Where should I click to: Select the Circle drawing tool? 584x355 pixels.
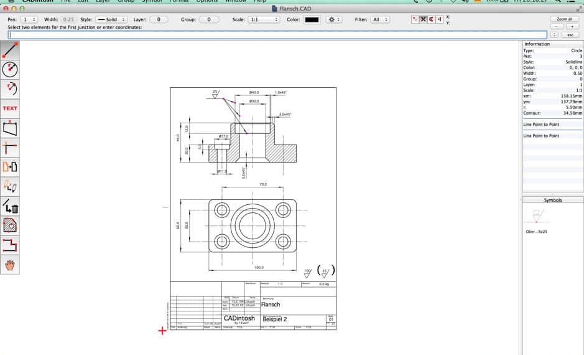coord(11,69)
